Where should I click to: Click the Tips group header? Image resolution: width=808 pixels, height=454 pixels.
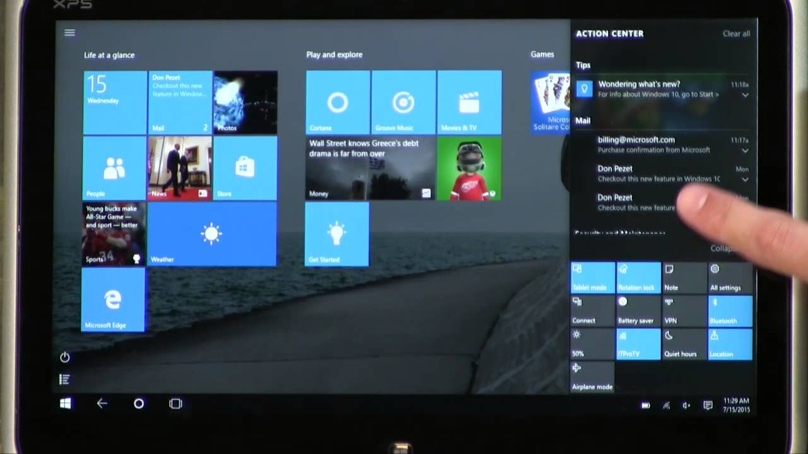pos(583,65)
